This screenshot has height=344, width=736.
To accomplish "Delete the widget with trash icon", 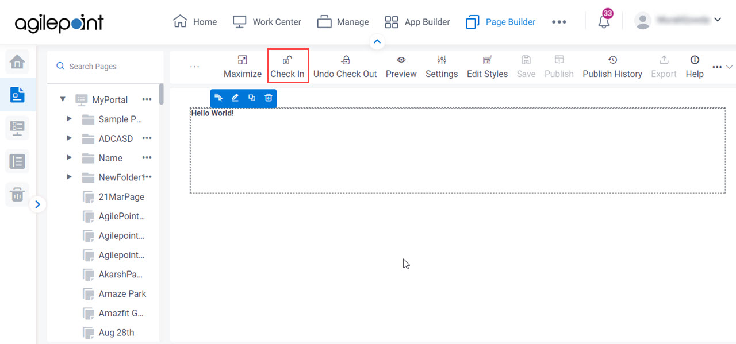I will coord(268,98).
